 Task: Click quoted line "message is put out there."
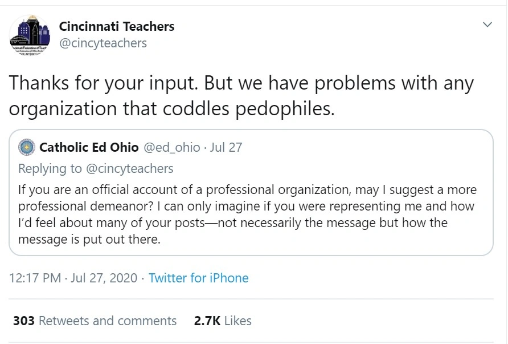pos(89,240)
